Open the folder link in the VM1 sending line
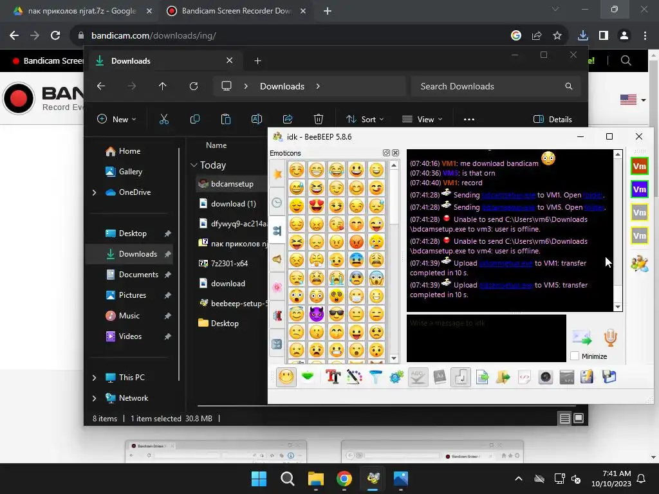The height and width of the screenshot is (494, 659). pyautogui.click(x=593, y=196)
